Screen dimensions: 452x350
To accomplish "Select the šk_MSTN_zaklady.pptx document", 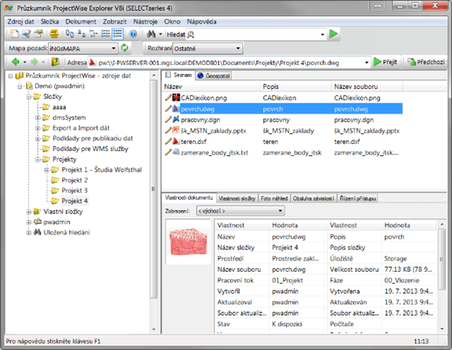I will [214, 131].
